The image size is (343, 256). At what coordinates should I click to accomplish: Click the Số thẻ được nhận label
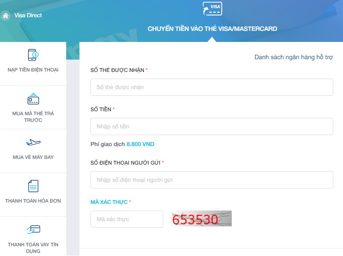coord(117,70)
